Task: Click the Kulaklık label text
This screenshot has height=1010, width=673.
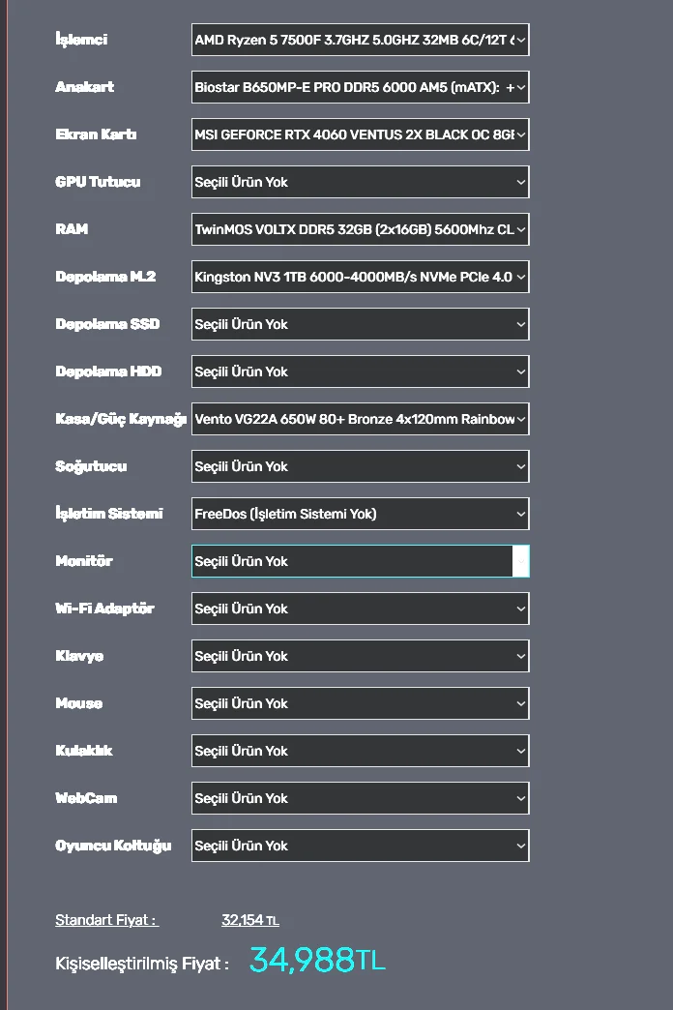Action: click(x=84, y=751)
